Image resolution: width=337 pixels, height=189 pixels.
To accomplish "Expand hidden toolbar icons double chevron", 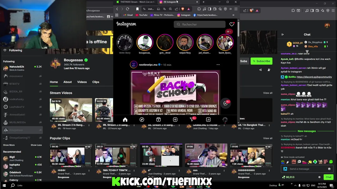I will tap(231, 9).
